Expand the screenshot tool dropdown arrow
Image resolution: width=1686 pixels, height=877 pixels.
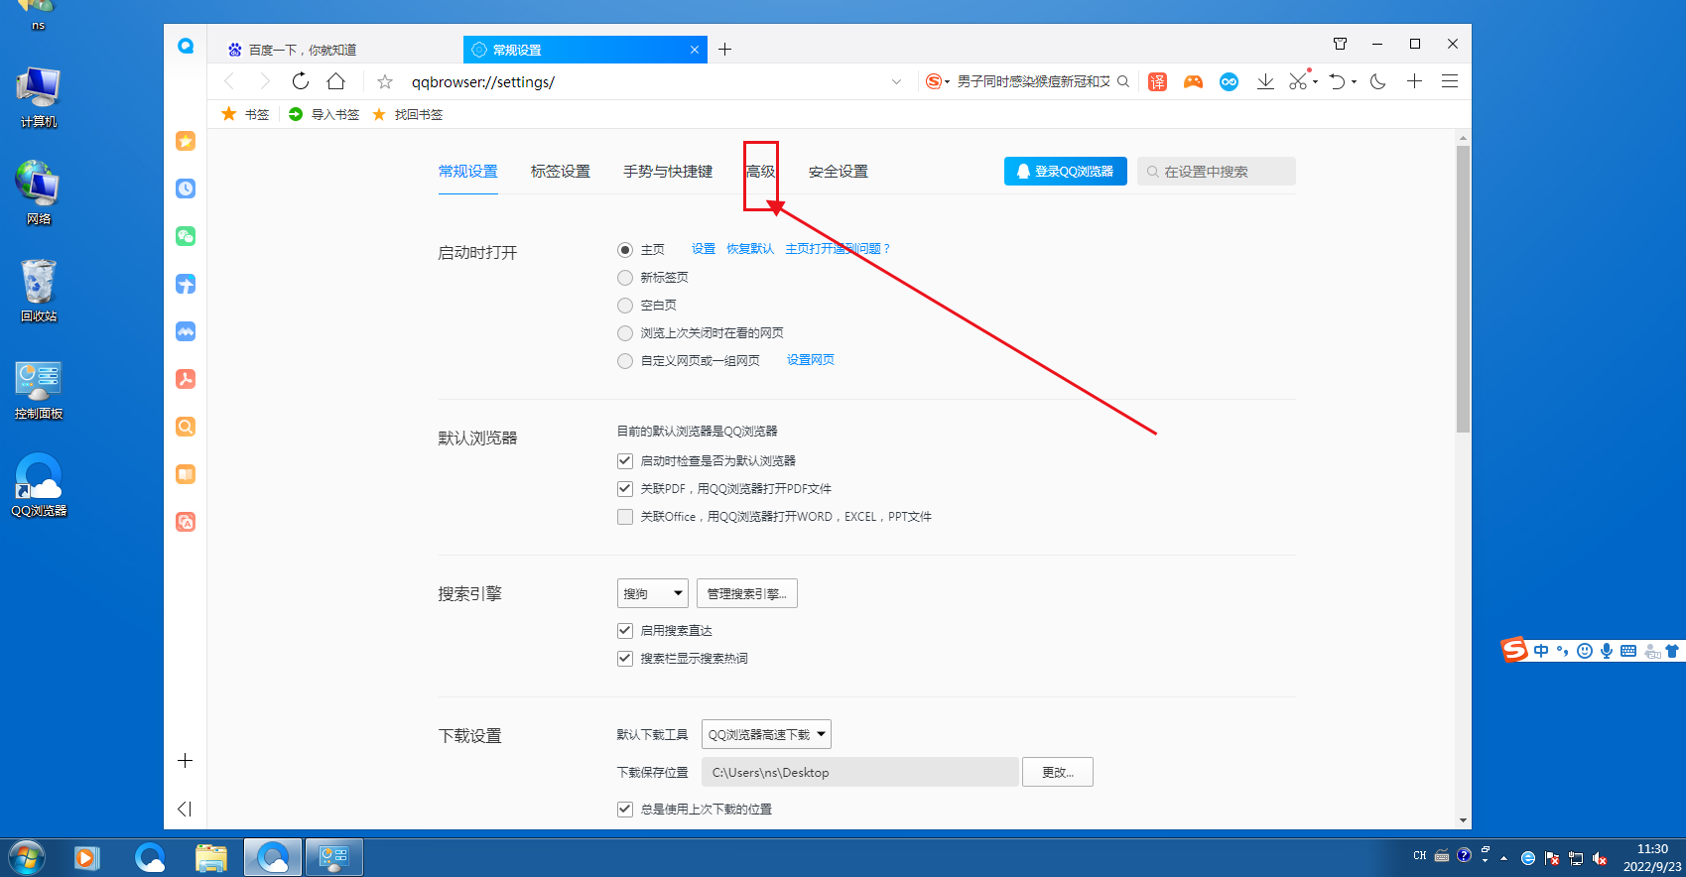[x=1315, y=82]
